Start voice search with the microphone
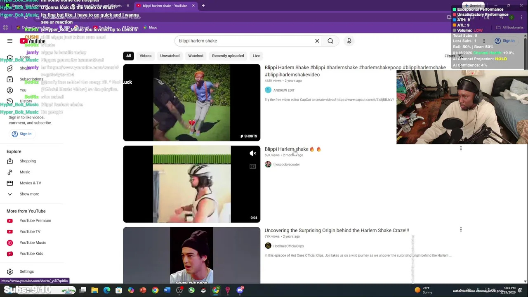The image size is (528, 297). tap(349, 41)
